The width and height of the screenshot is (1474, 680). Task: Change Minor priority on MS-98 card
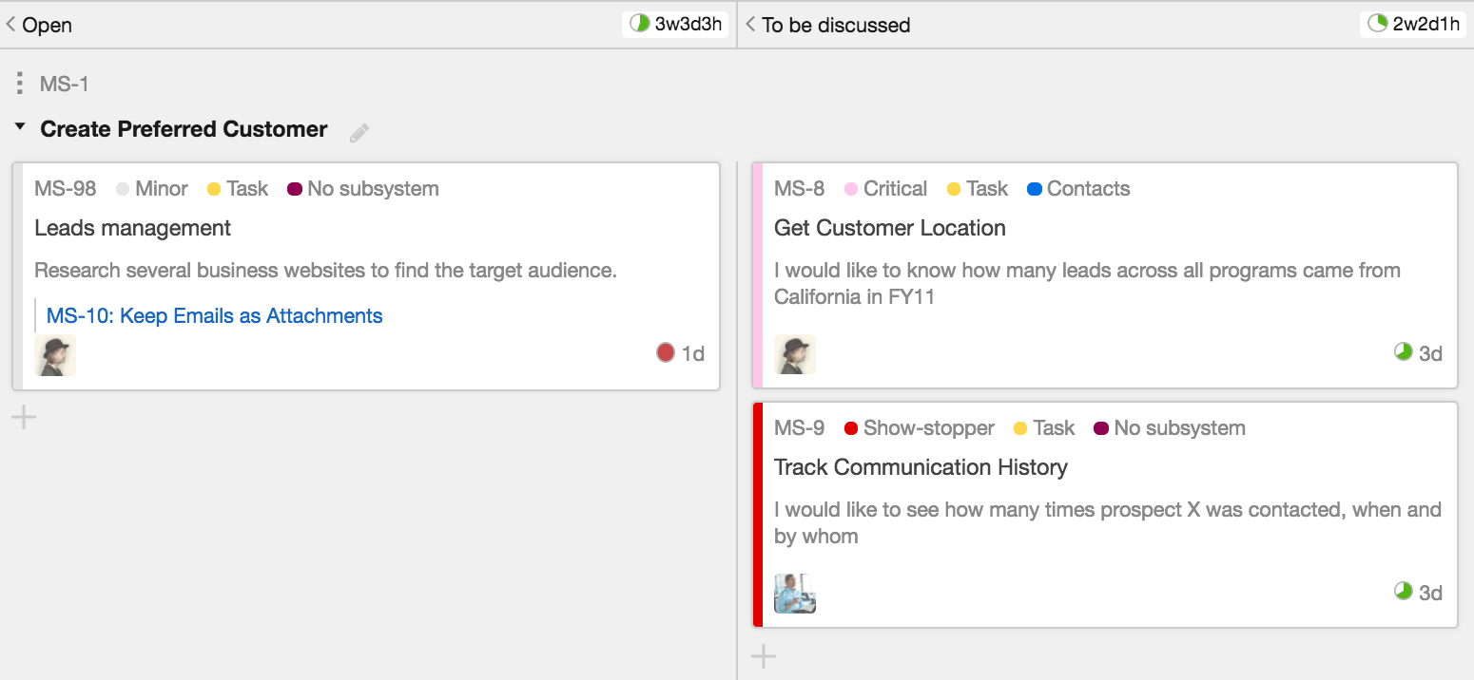[152, 188]
